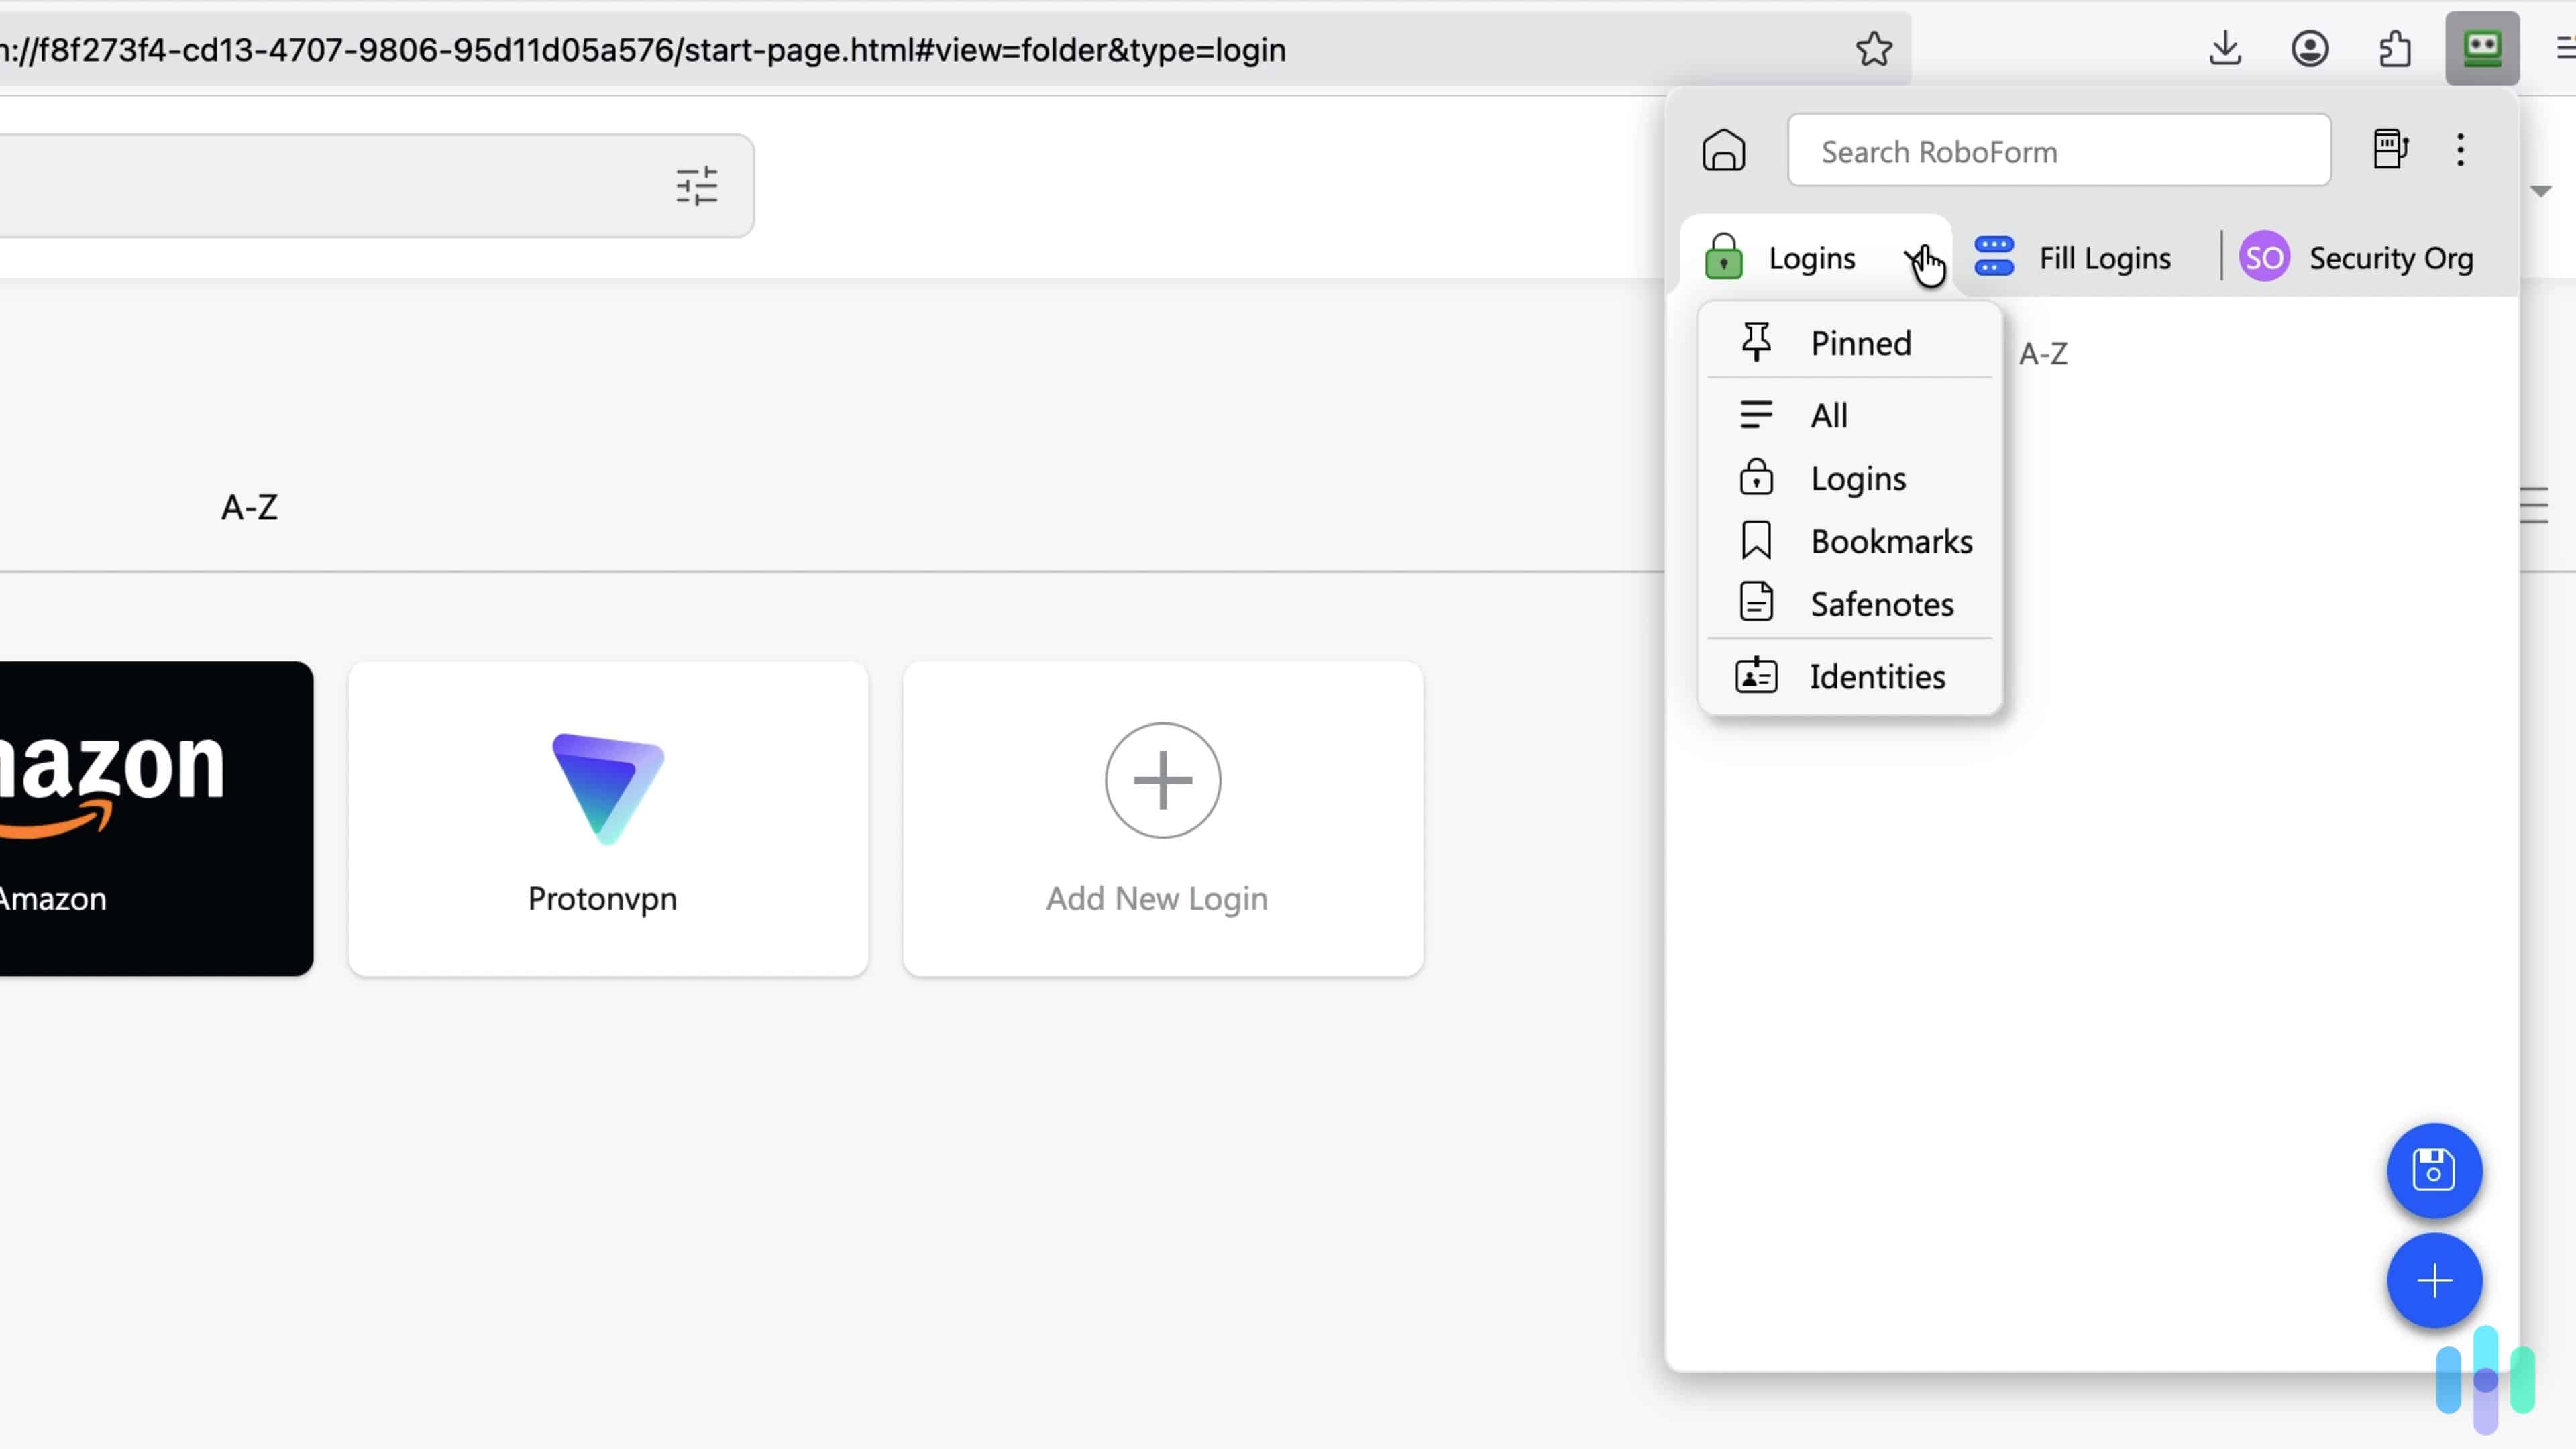Open the RoboForm extension from browser toolbar

point(2483,48)
